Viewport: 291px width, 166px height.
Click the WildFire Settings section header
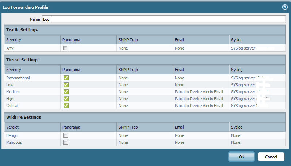pyautogui.click(x=145, y=117)
